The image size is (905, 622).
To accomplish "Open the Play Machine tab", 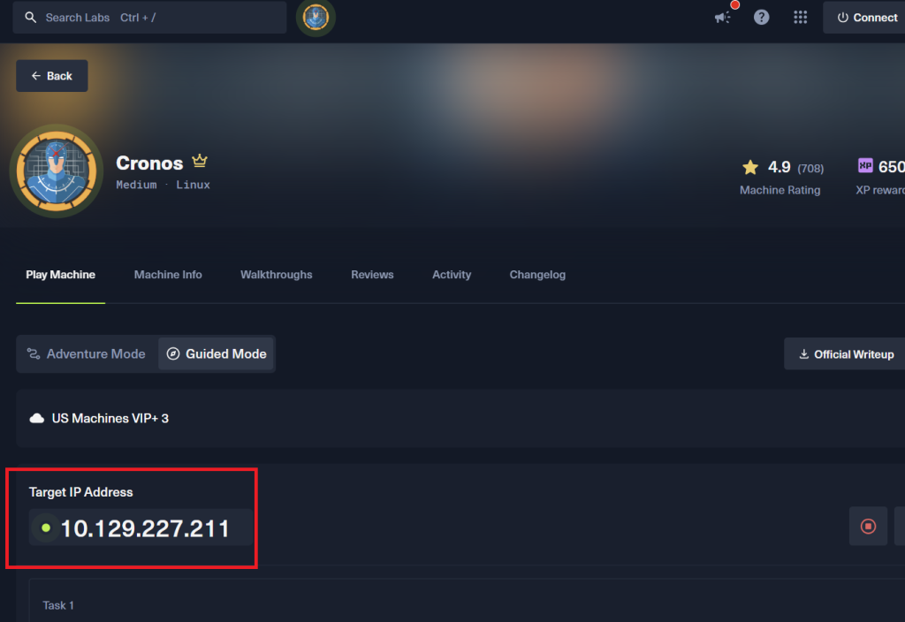I will pos(61,275).
